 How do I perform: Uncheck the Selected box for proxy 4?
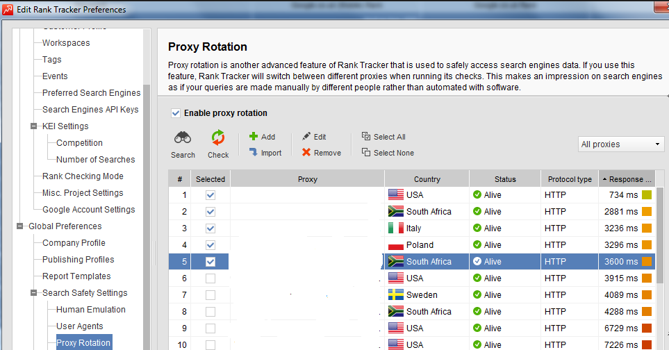(x=210, y=244)
